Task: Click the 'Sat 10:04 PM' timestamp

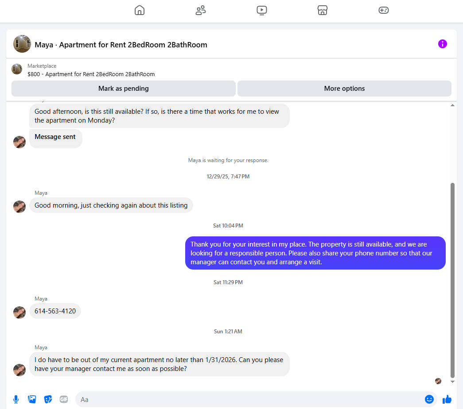Action: [228, 226]
